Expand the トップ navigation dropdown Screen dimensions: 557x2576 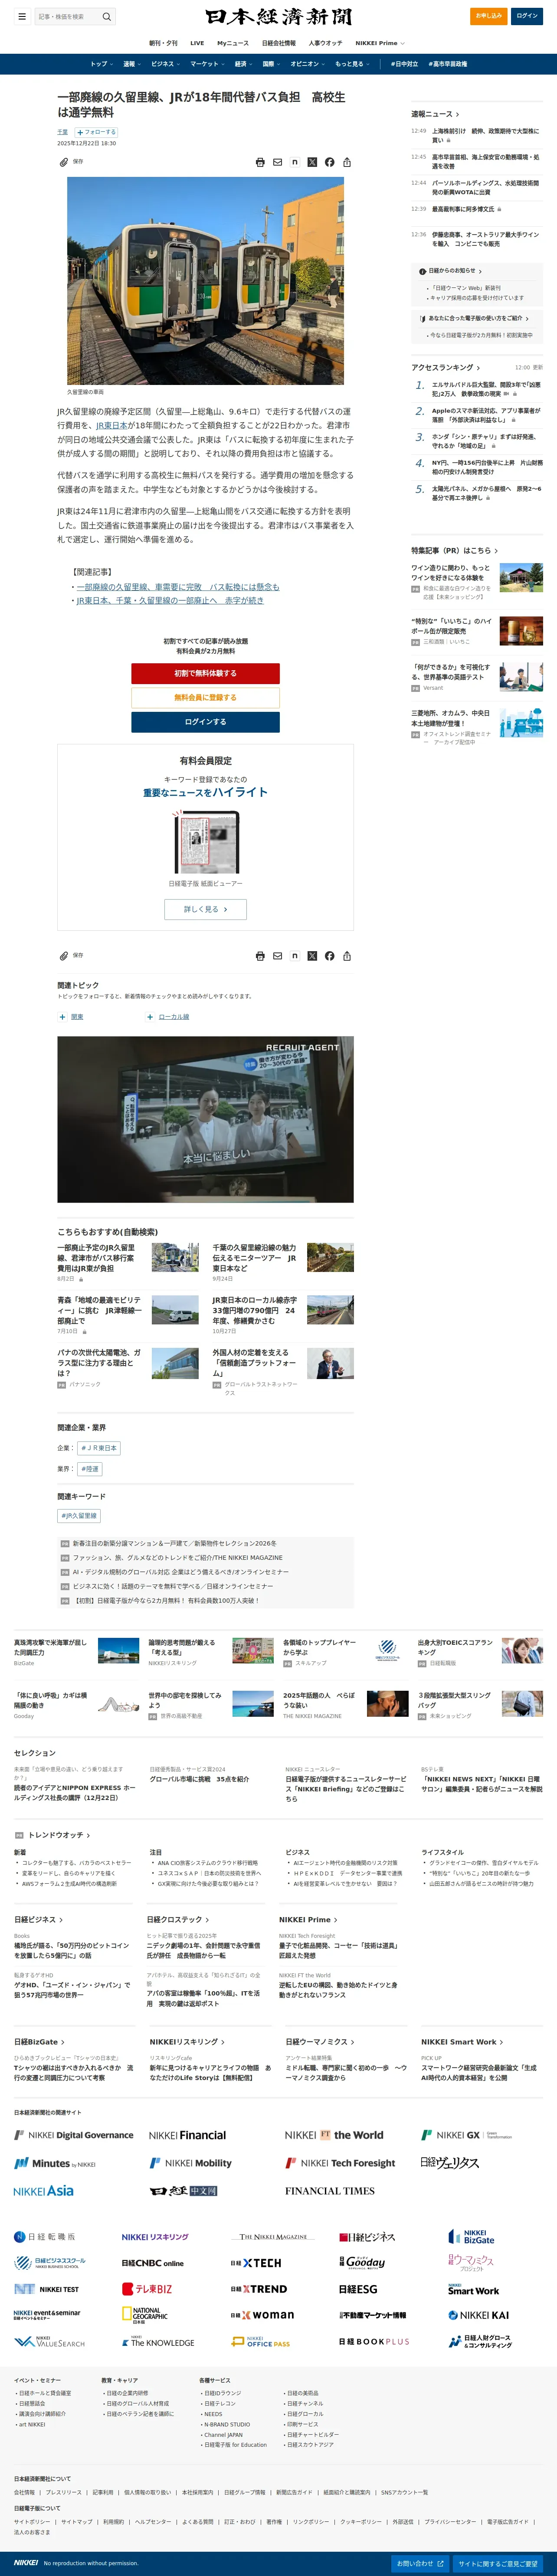click(101, 64)
